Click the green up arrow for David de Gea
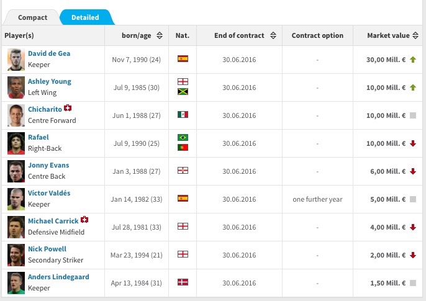426x301 pixels. pos(413,60)
